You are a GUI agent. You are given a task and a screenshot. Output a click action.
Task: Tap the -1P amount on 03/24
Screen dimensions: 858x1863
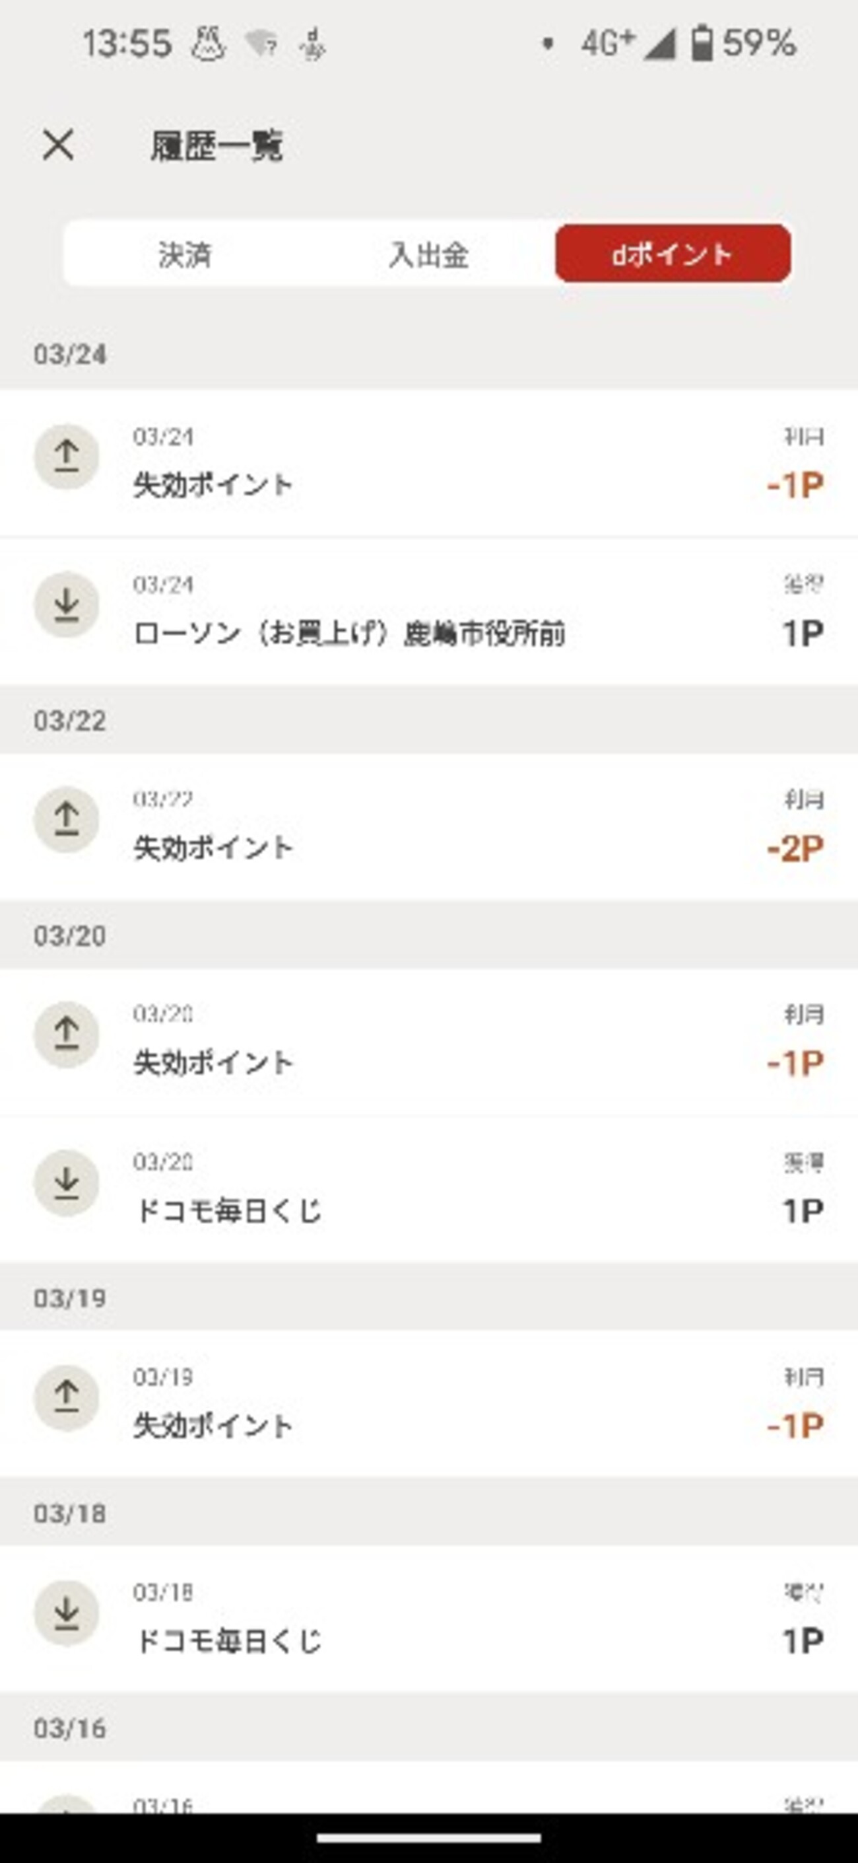click(795, 486)
